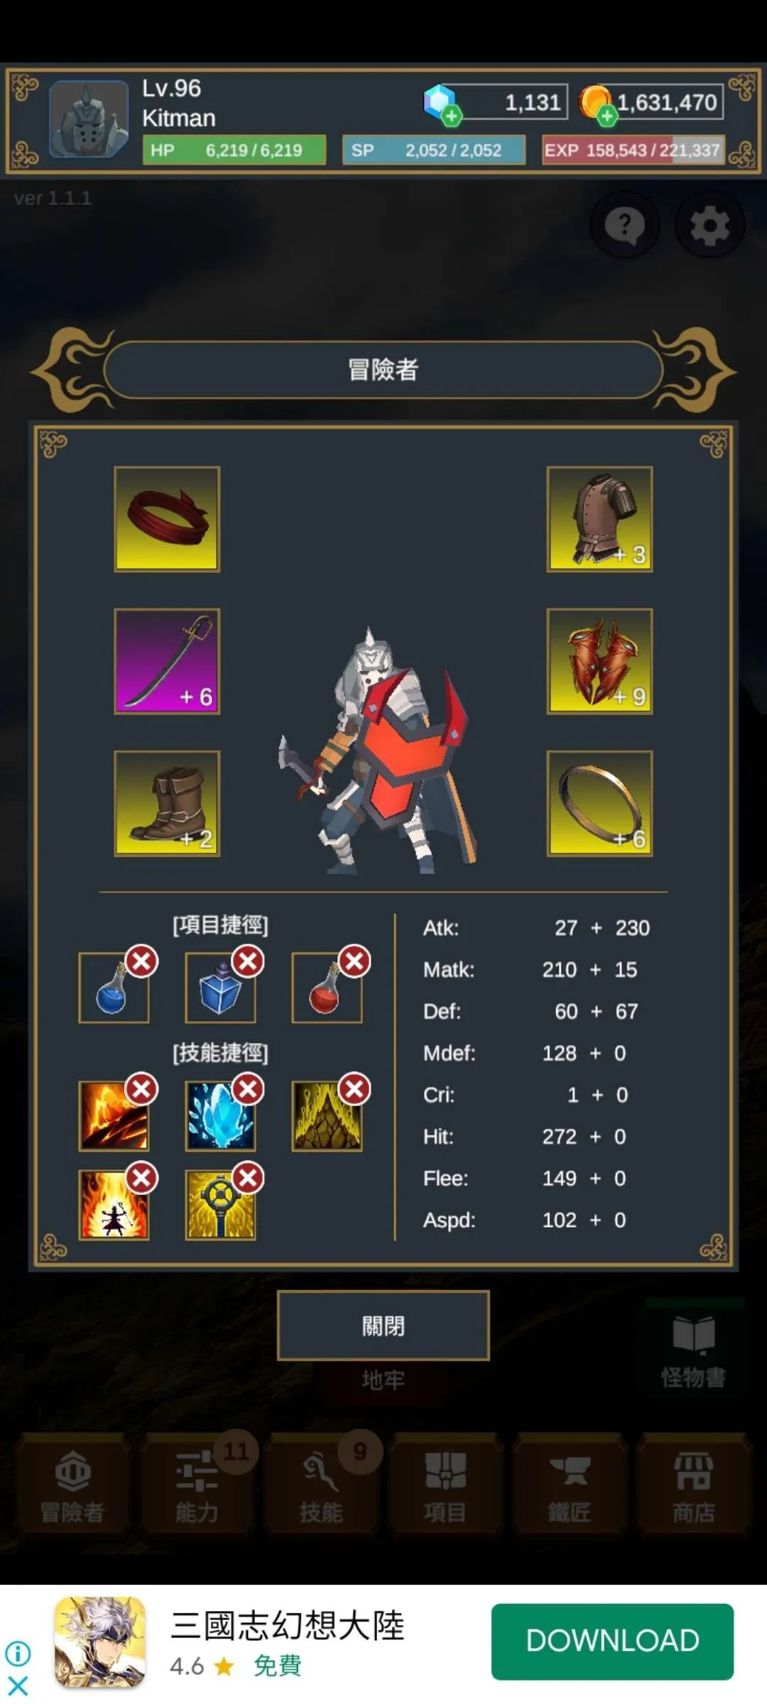Add gems with the green plus

(x=451, y=116)
